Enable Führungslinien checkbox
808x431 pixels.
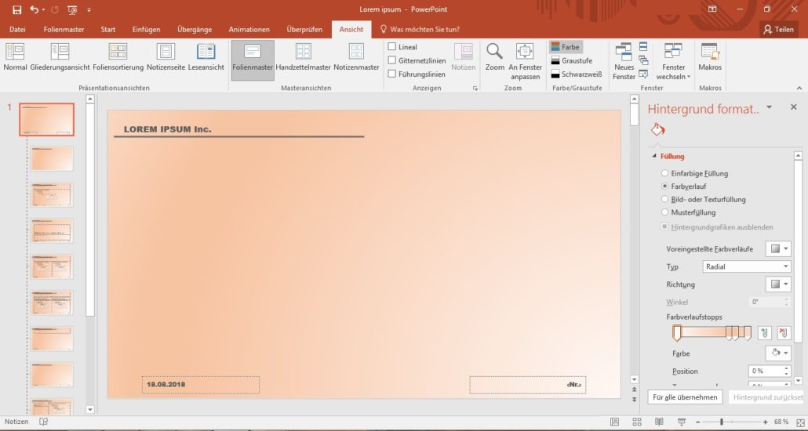392,74
